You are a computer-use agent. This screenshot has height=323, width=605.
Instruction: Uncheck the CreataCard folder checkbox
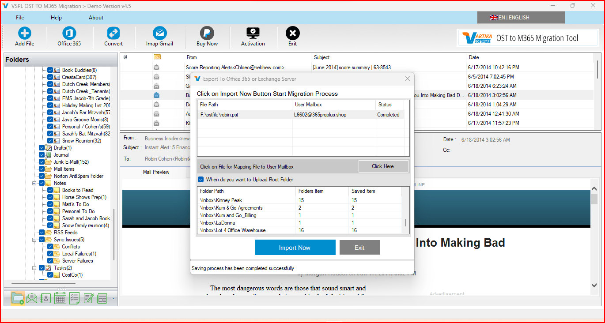50,77
